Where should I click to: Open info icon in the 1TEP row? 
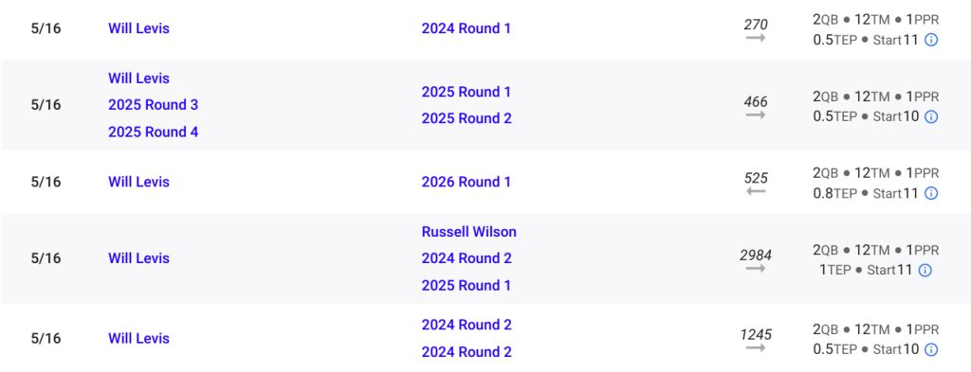click(x=925, y=270)
